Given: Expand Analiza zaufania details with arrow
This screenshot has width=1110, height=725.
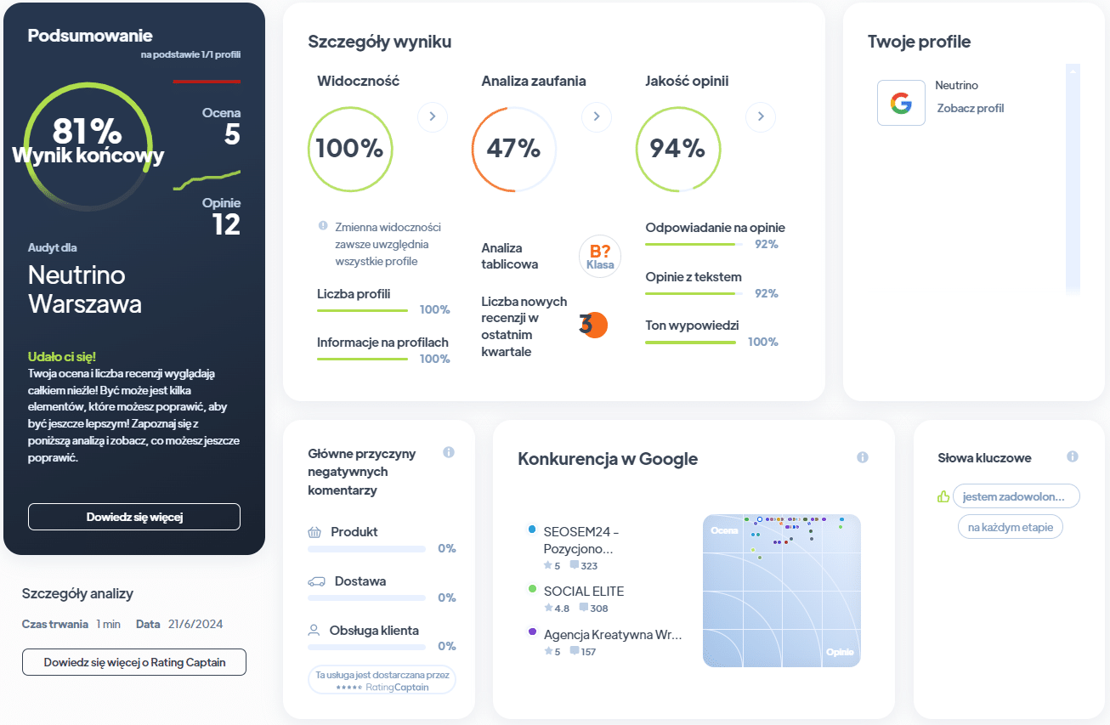Looking at the screenshot, I should click(x=597, y=116).
